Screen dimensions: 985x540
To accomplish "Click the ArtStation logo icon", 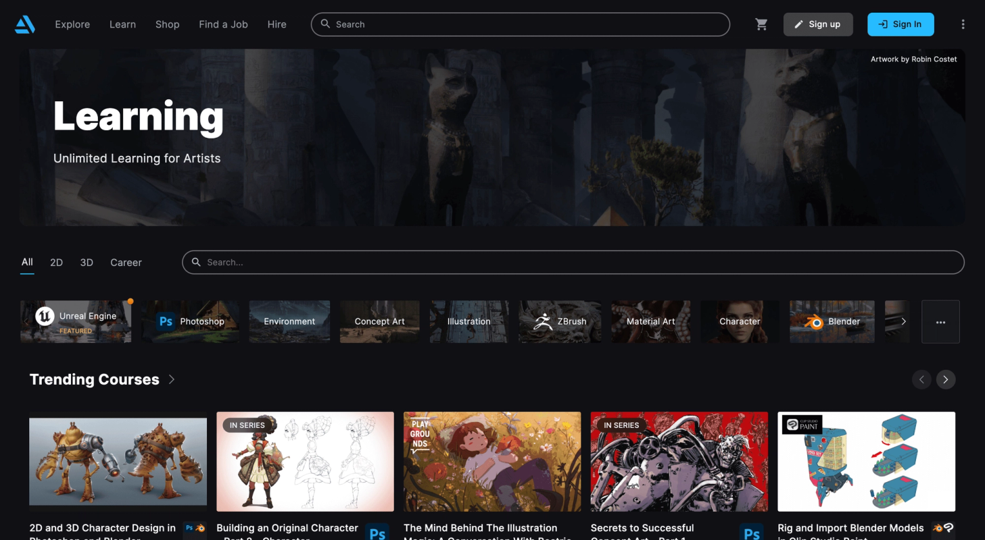I will coord(25,24).
